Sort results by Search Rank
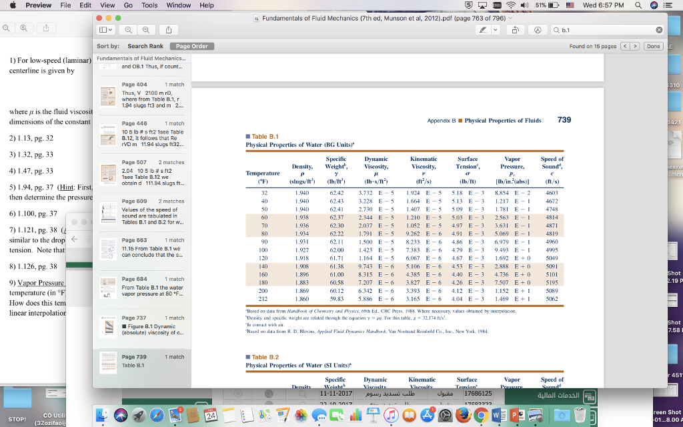683x427 pixels. (145, 46)
